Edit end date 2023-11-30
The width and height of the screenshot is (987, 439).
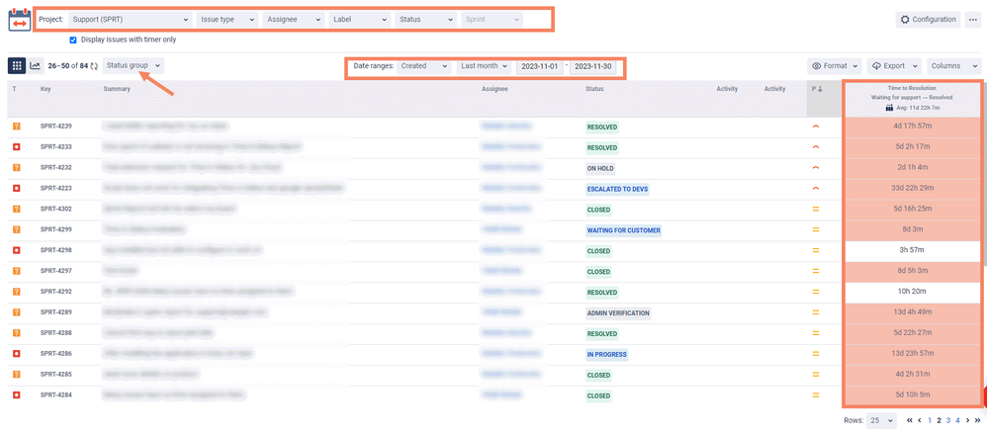(593, 66)
